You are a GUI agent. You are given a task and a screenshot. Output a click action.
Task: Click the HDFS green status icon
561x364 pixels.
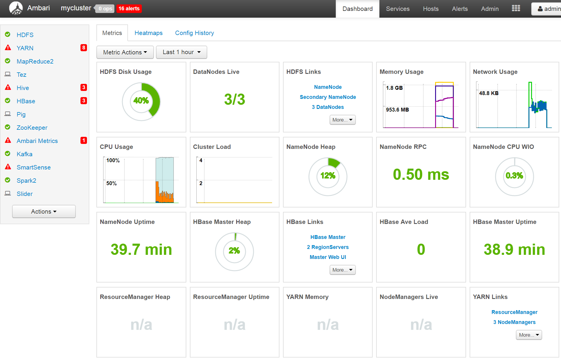(x=8, y=34)
